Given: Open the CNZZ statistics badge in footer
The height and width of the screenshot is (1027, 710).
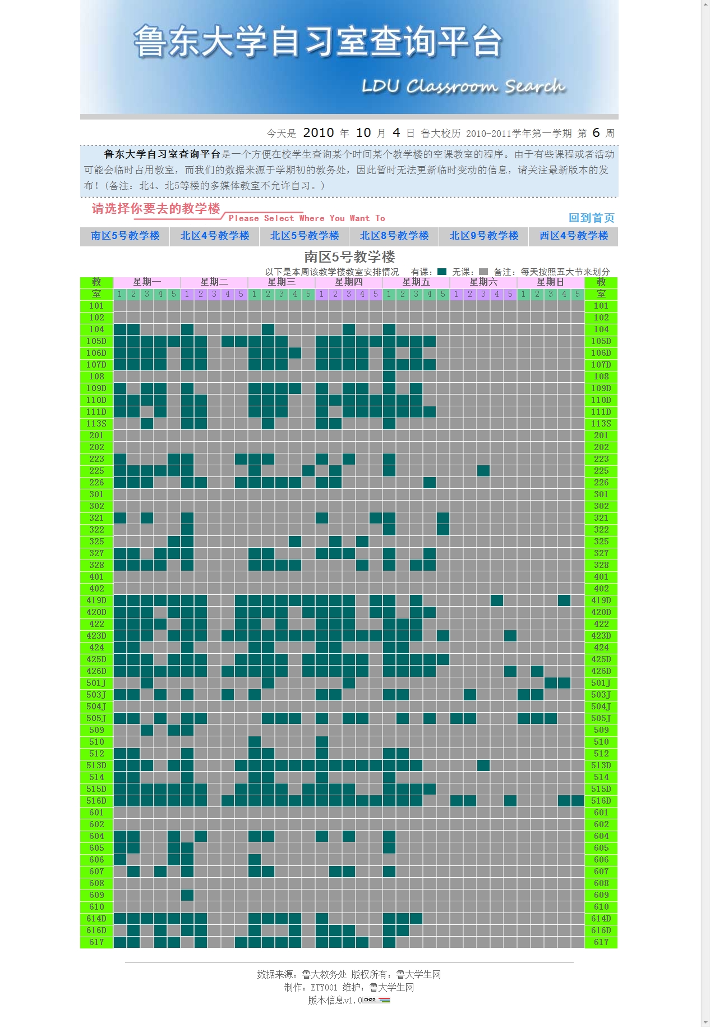Looking at the screenshot, I should pyautogui.click(x=376, y=1000).
